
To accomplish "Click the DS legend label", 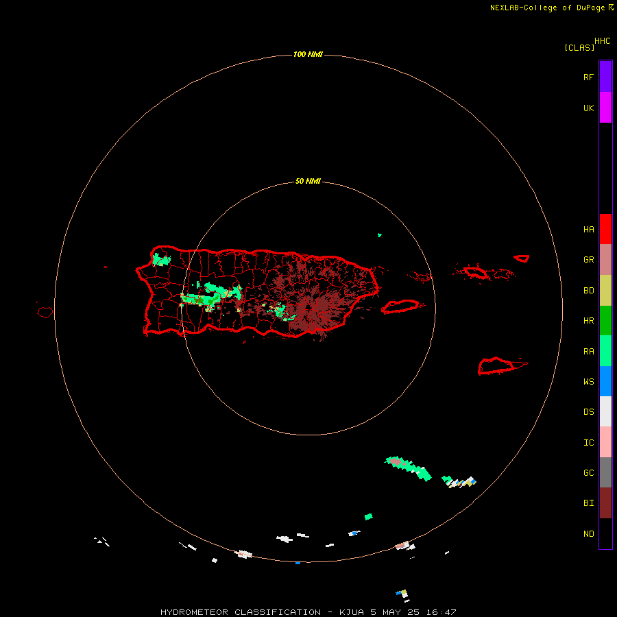I will pyautogui.click(x=588, y=412).
